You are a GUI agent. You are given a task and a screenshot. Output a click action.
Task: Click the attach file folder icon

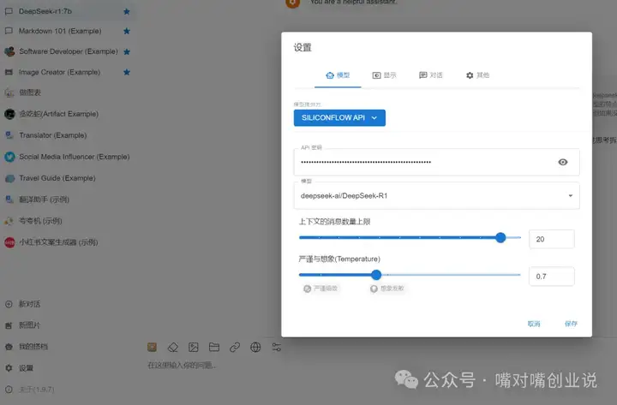[x=214, y=347]
